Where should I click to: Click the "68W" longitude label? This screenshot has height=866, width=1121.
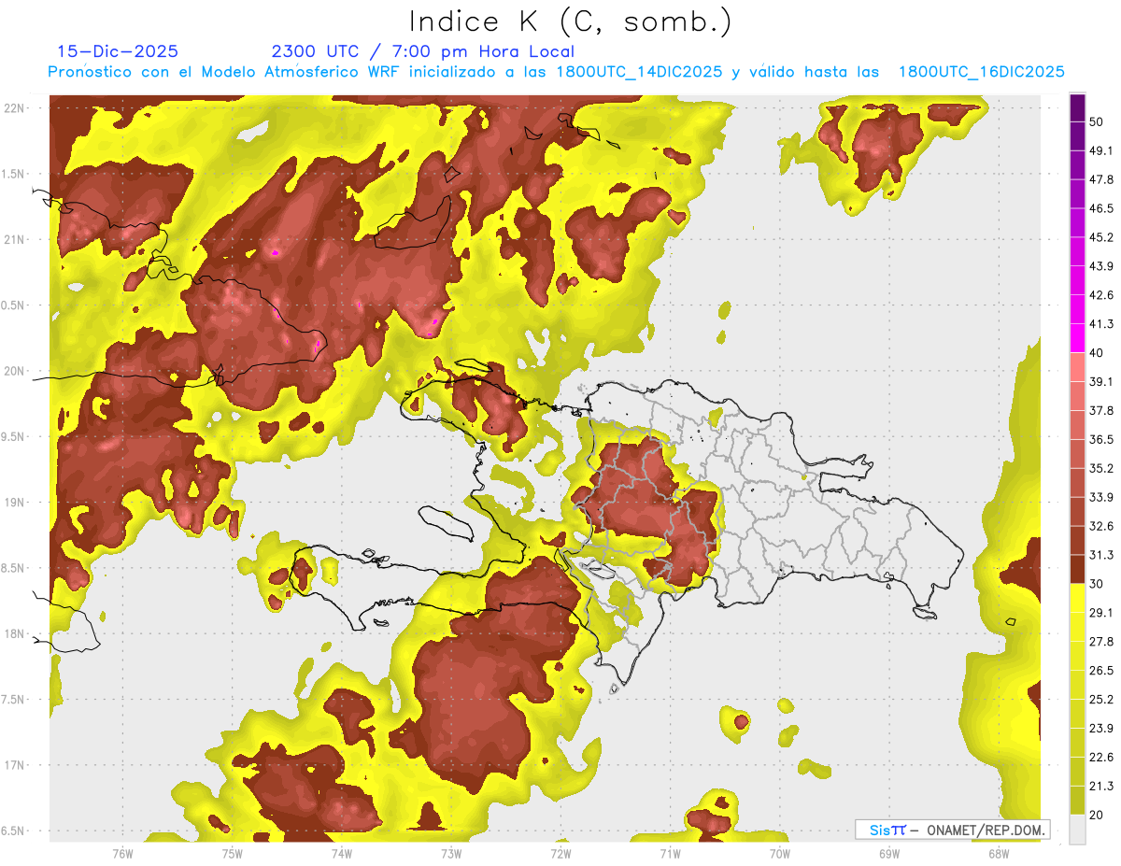(998, 854)
